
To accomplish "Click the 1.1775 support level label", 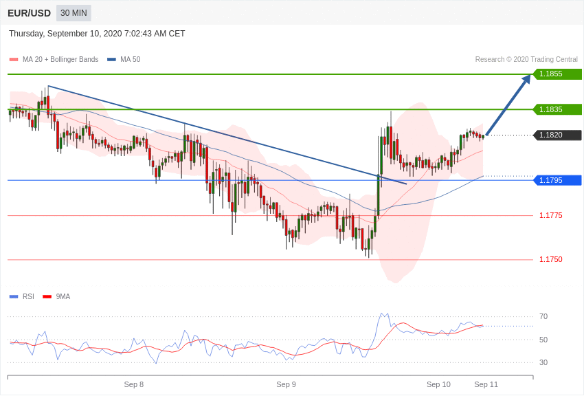I will [x=551, y=215].
